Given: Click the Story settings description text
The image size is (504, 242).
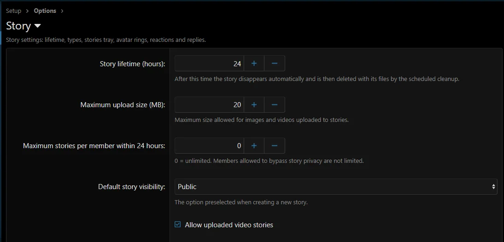Looking at the screenshot, I should tap(106, 40).
